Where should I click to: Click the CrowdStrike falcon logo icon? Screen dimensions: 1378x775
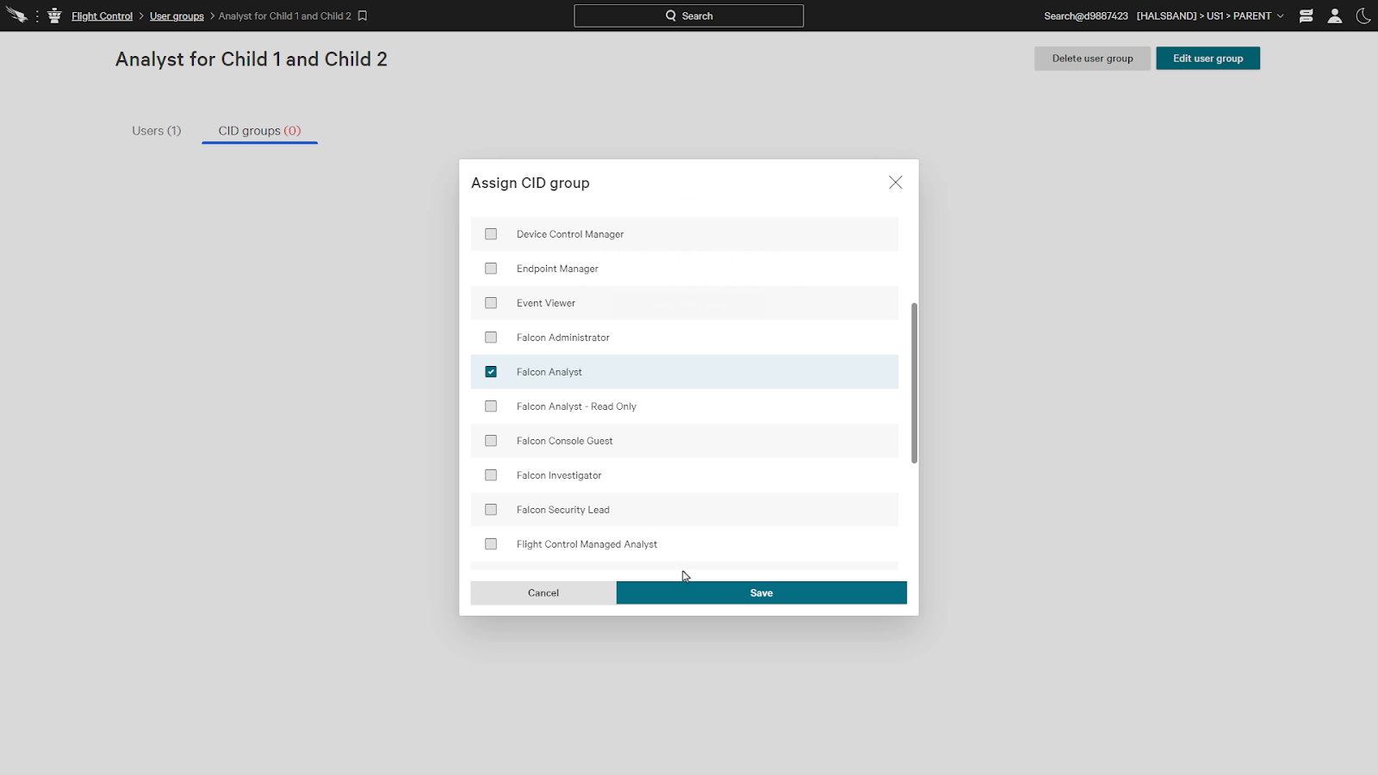click(16, 15)
